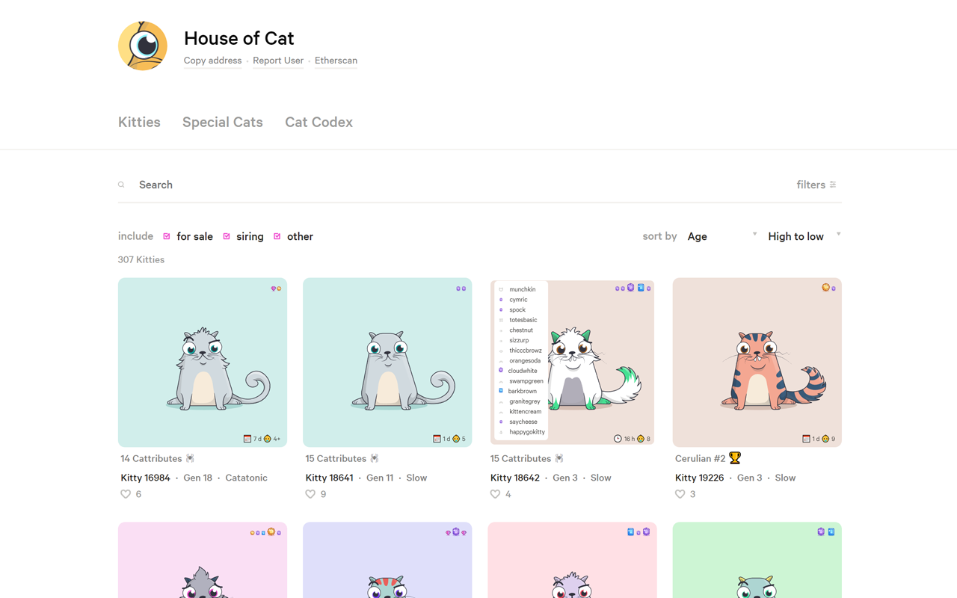Screen dimensions: 957x598
Task: Open the filters button
Action: (x=816, y=185)
